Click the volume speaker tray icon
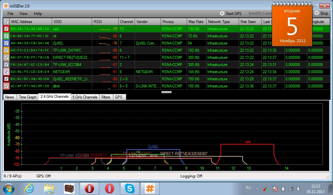 coord(299,188)
